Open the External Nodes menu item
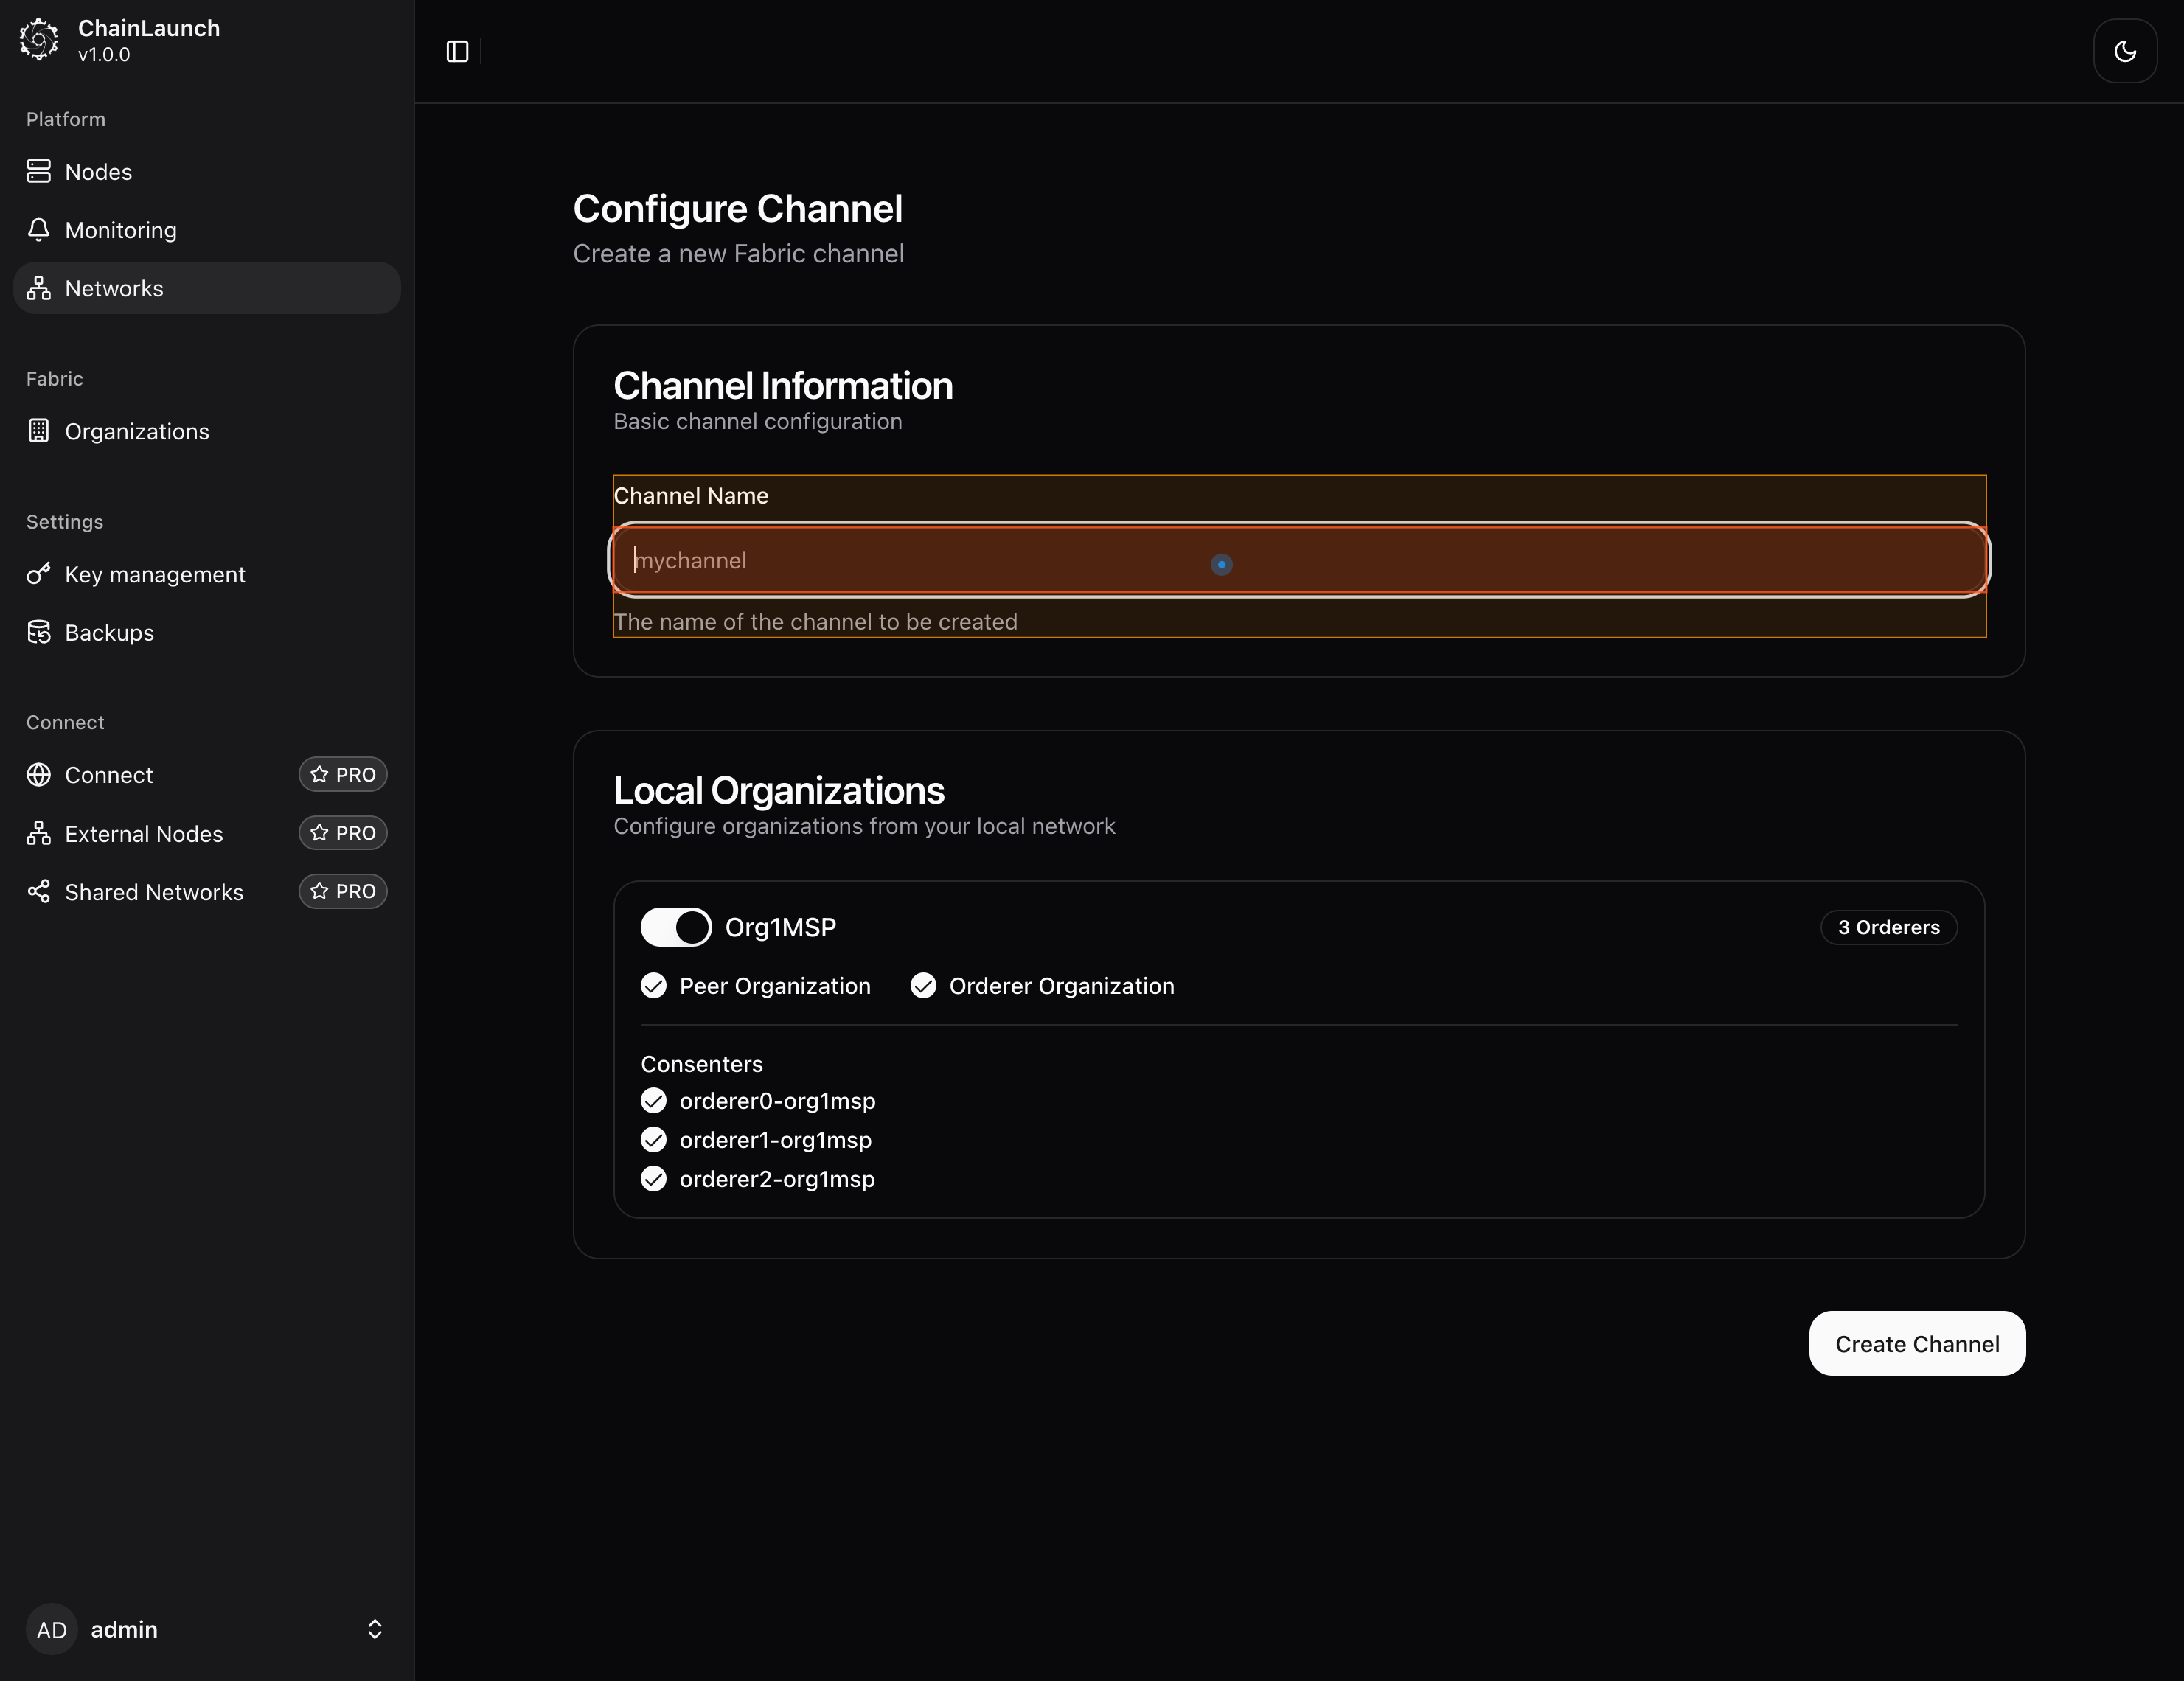2184x1681 pixels. coord(144,833)
